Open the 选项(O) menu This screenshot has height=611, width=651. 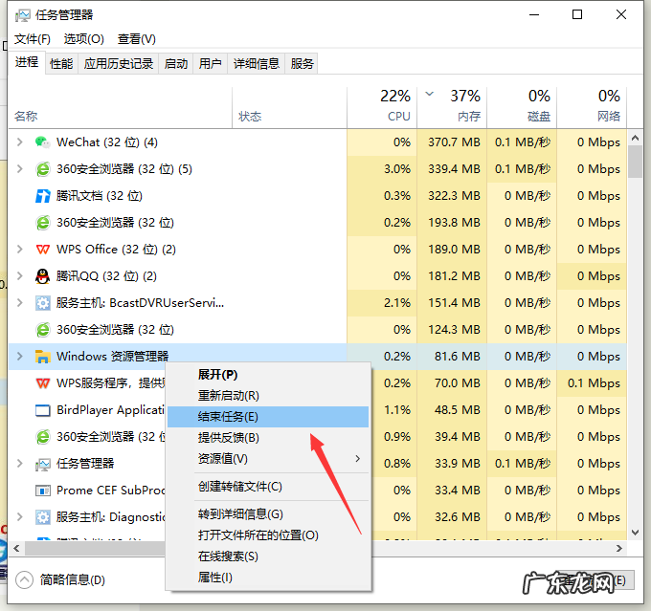[x=84, y=39]
